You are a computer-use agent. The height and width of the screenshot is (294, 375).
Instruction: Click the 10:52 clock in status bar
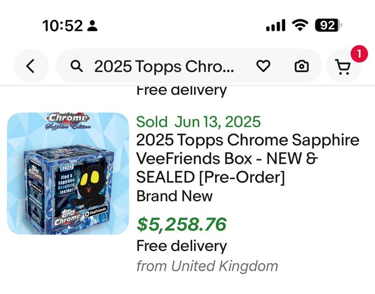coord(62,25)
